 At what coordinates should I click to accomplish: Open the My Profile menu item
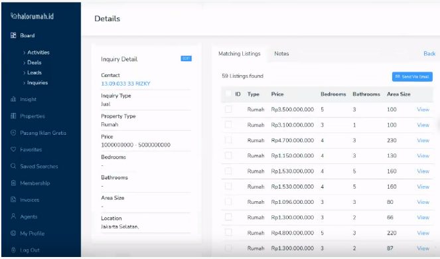pyautogui.click(x=33, y=233)
